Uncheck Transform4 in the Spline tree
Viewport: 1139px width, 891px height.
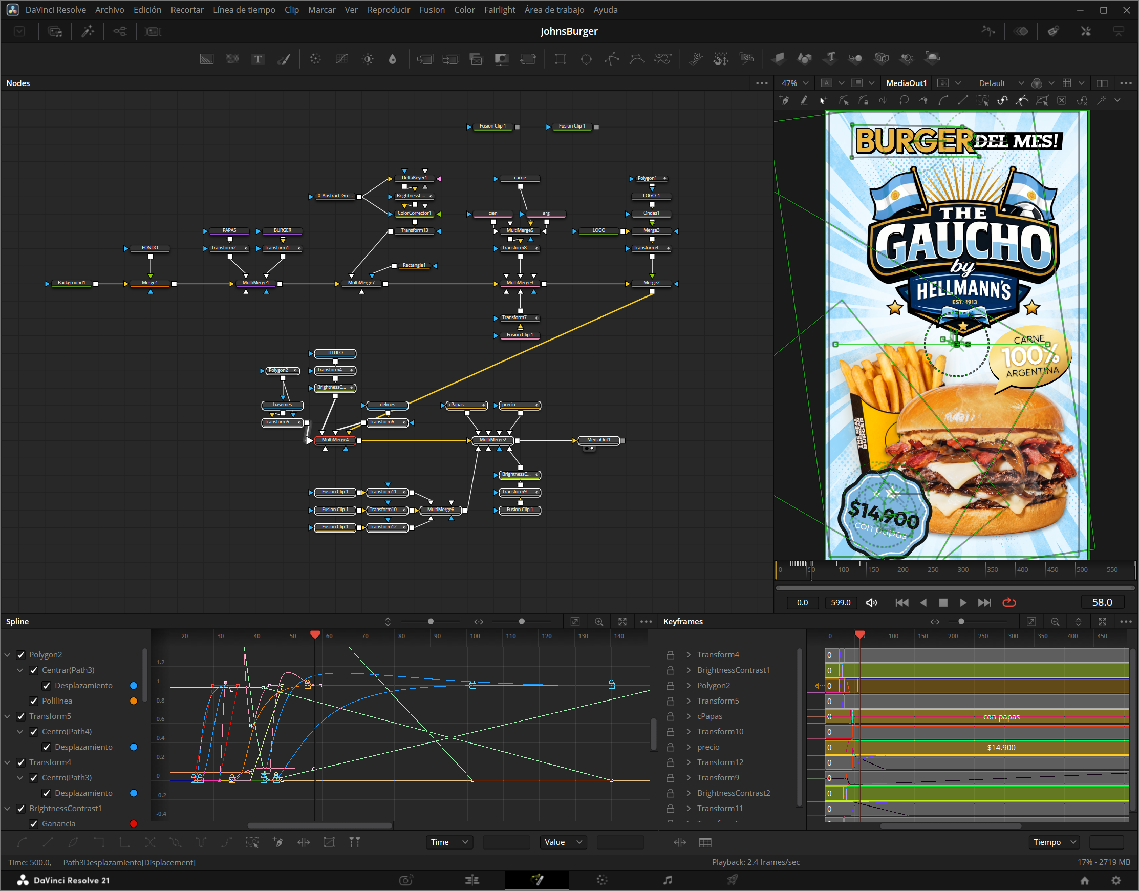point(21,762)
